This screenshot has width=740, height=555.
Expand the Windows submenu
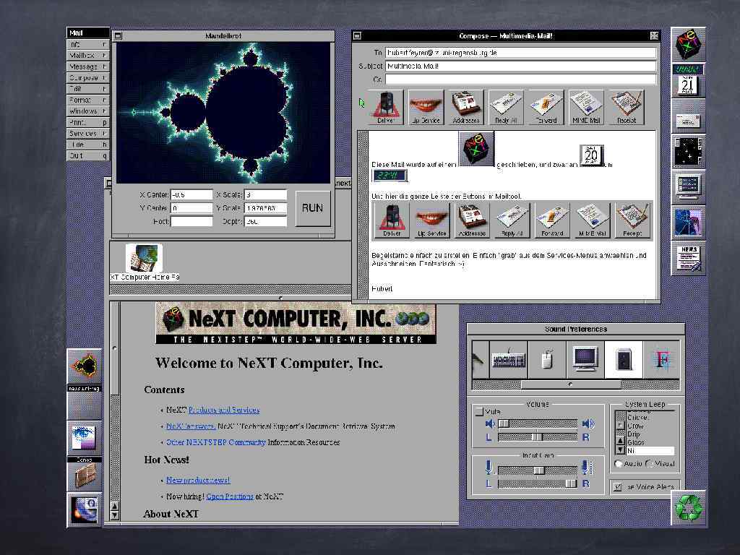88,111
